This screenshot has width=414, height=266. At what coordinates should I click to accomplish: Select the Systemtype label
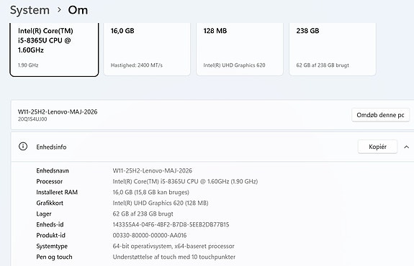click(x=52, y=247)
